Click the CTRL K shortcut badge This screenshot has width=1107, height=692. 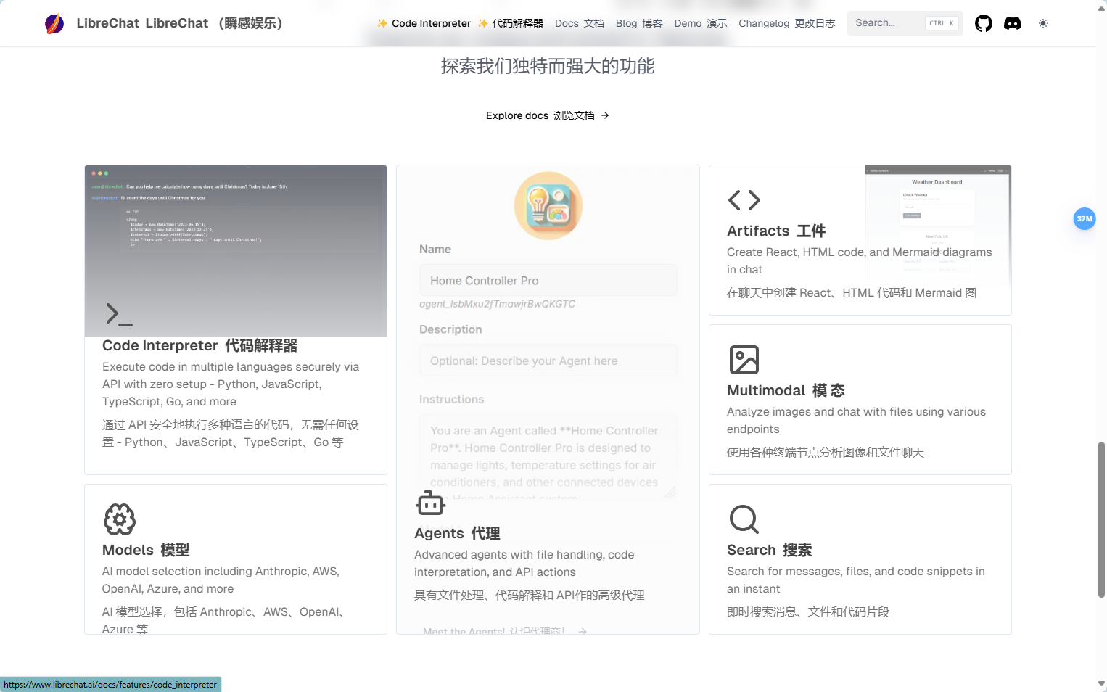coord(942,23)
